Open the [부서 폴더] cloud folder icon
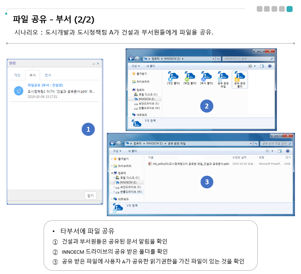Image resolution: width=301 pixels, height=274 pixels. tap(207, 77)
